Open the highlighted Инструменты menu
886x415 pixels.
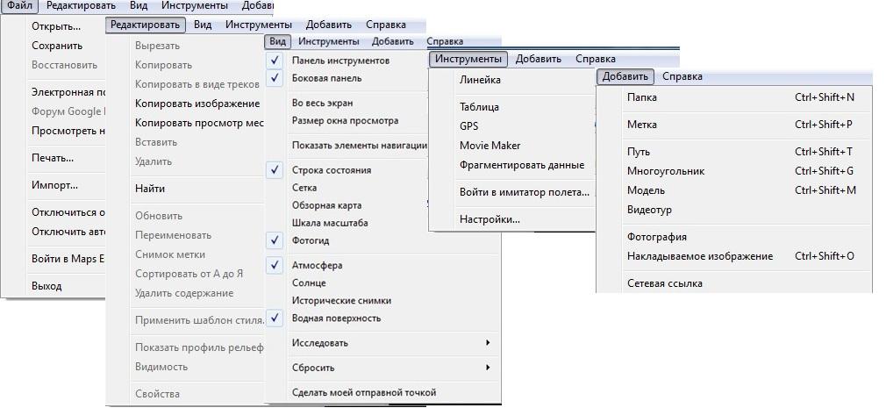click(470, 59)
